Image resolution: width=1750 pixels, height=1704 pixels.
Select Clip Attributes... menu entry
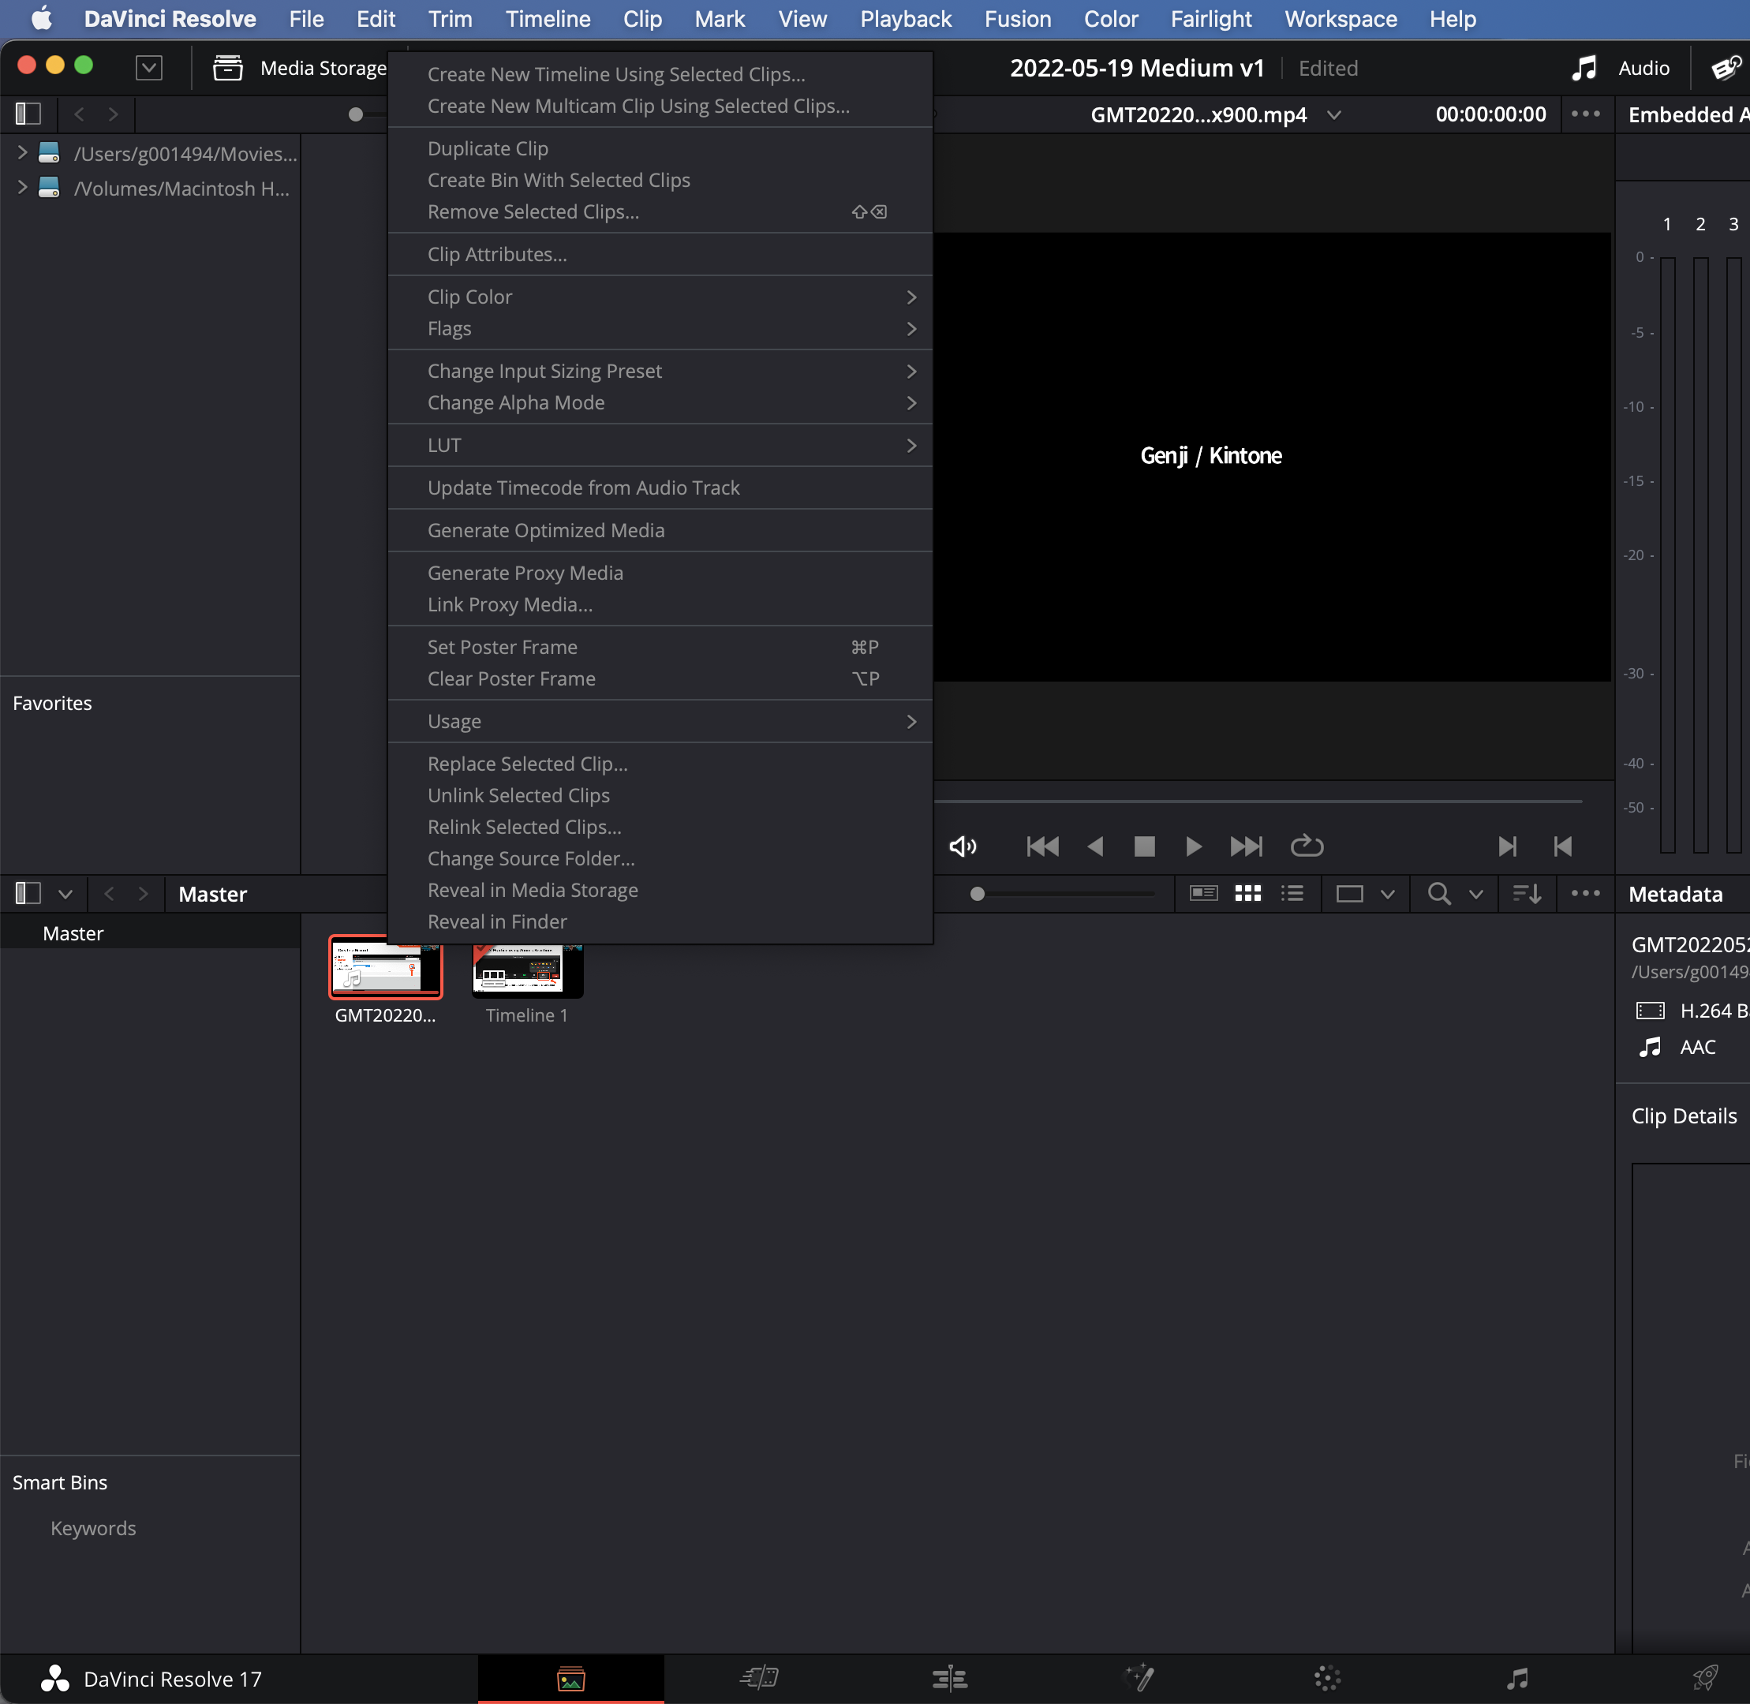[x=660, y=254]
